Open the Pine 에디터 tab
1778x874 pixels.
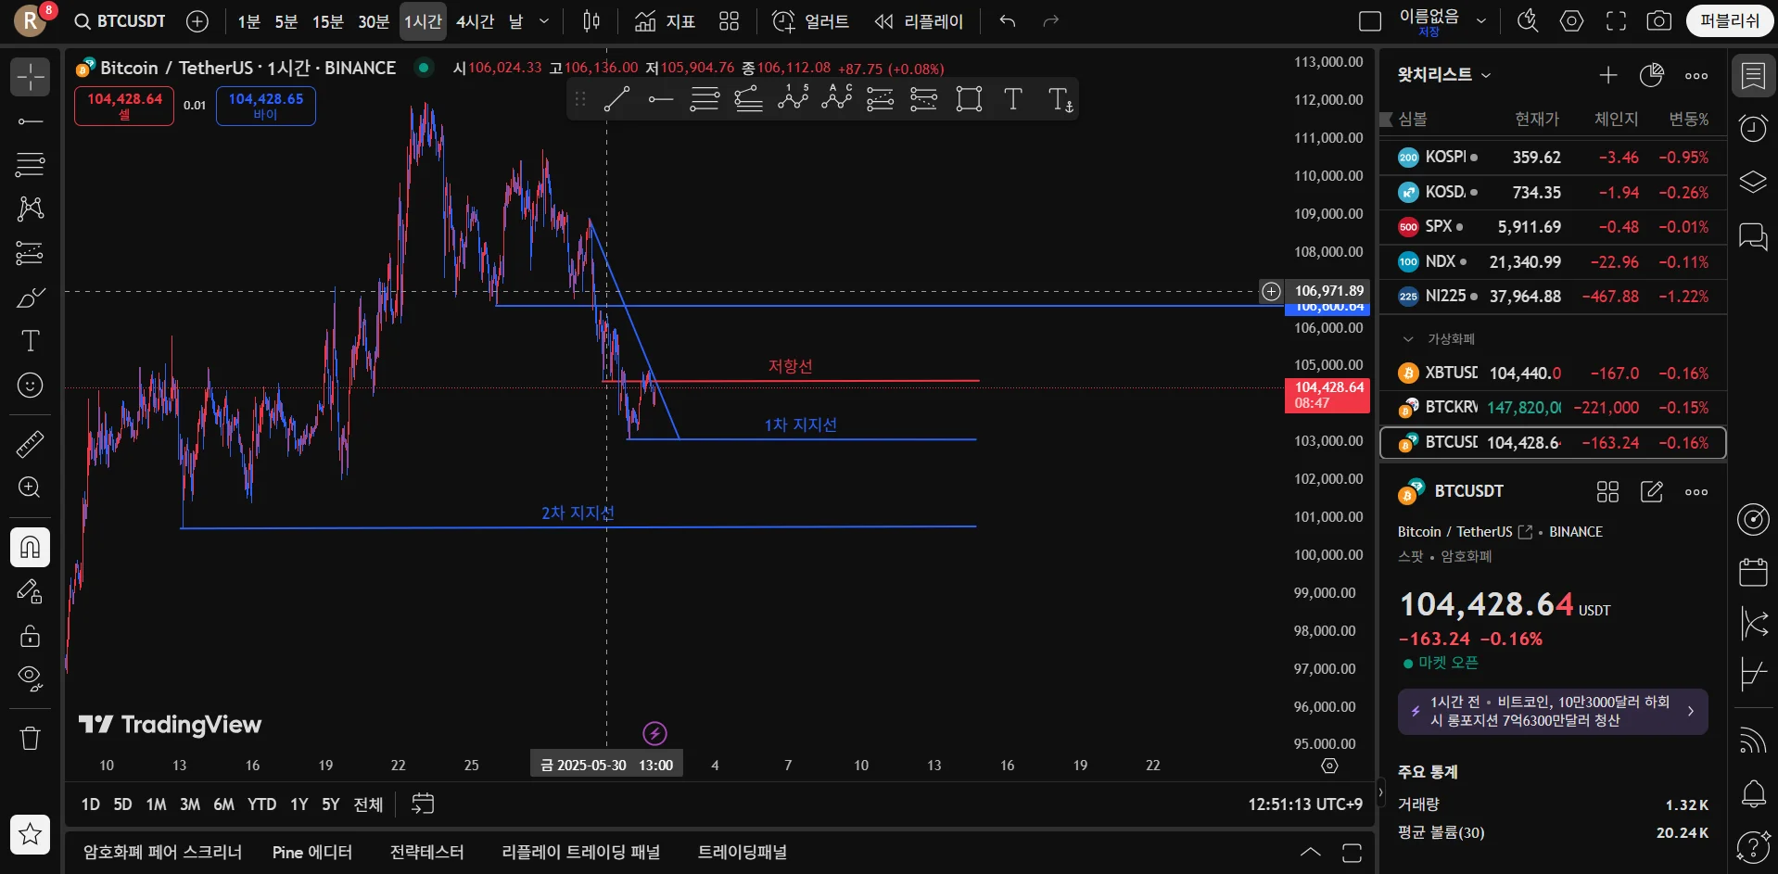click(x=312, y=853)
